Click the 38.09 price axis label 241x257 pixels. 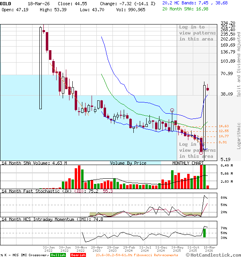click(227, 94)
